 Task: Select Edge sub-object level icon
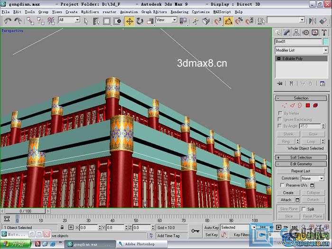click(292, 105)
